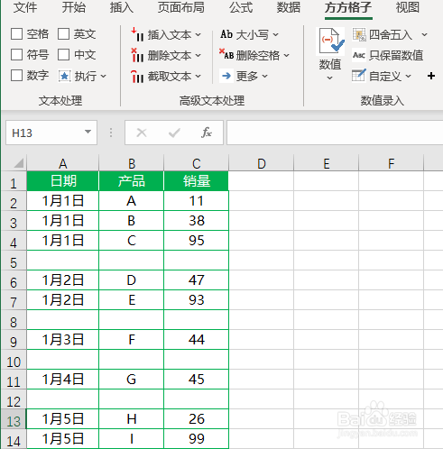Switch to the 开始 tab
Screen dimensions: 443x449
click(x=74, y=7)
